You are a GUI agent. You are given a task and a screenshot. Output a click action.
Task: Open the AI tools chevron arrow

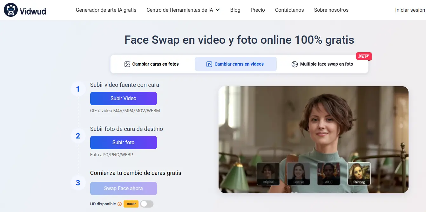click(x=218, y=10)
